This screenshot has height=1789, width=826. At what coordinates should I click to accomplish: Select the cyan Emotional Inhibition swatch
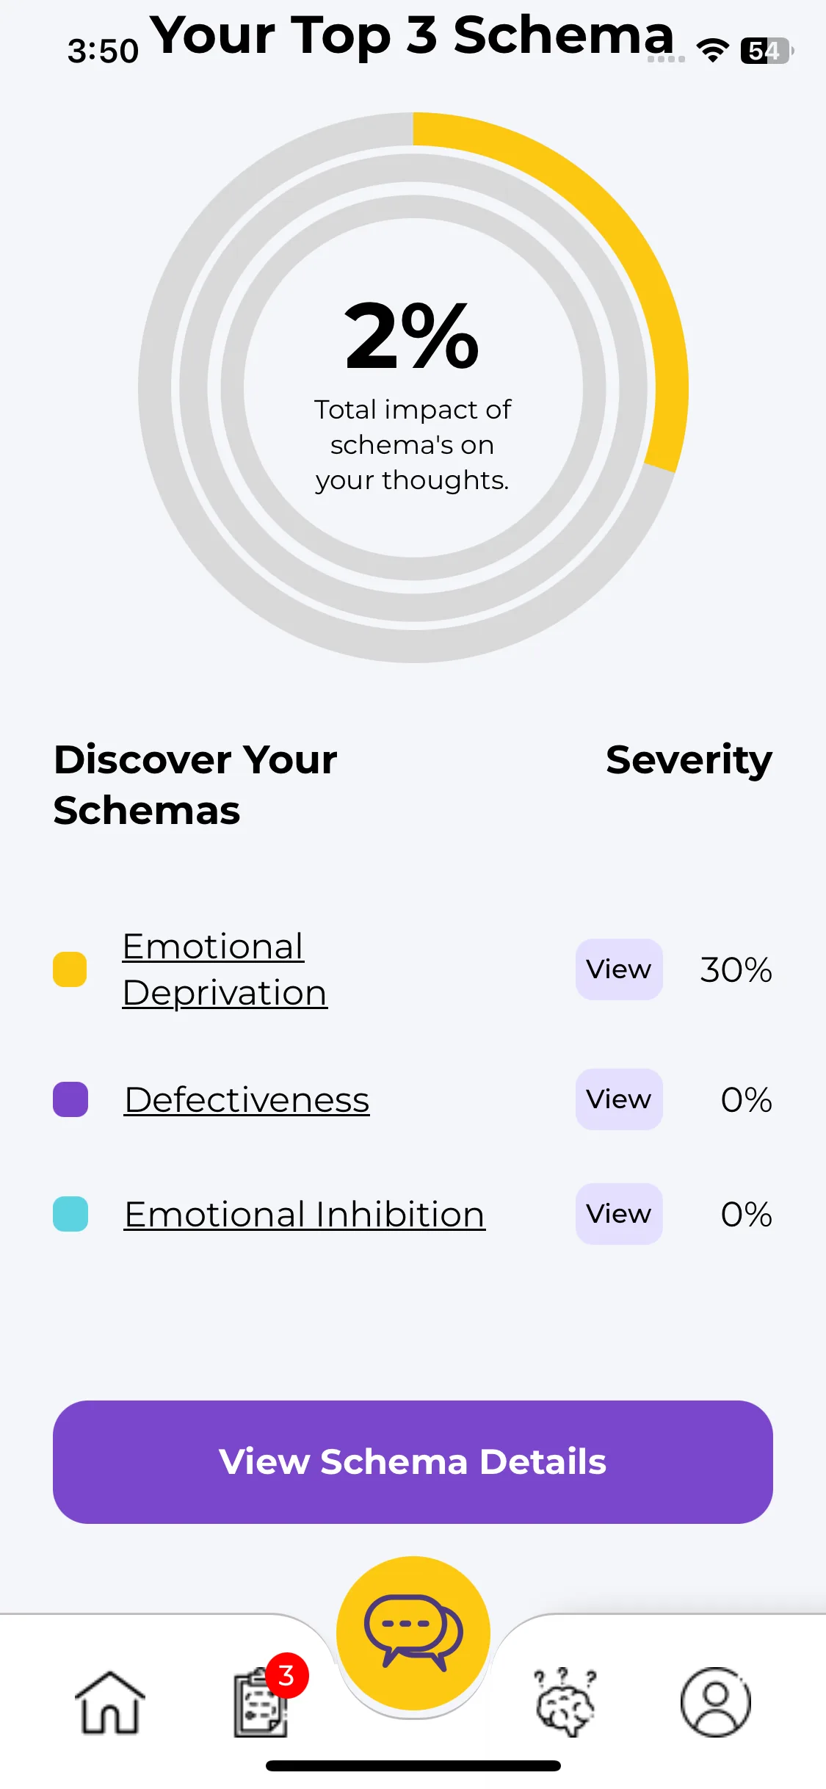[70, 1214]
